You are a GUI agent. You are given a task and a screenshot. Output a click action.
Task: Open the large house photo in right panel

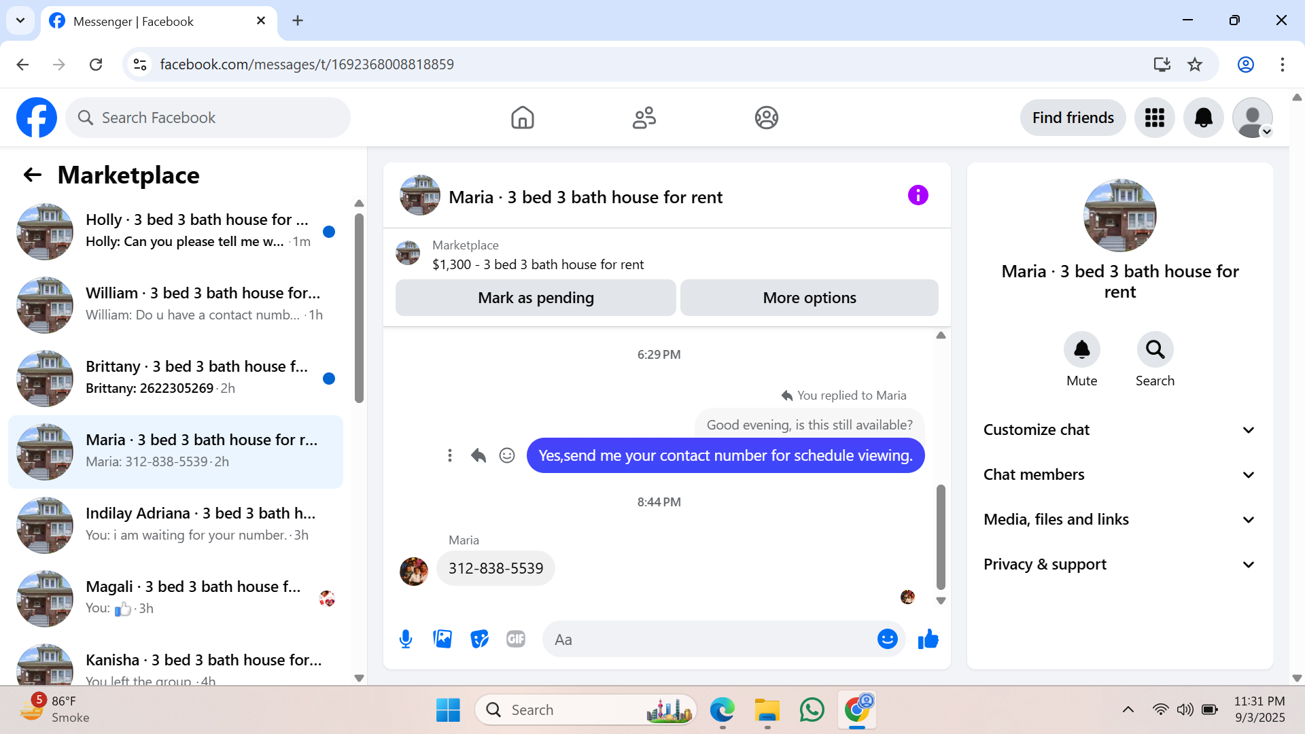(x=1119, y=215)
